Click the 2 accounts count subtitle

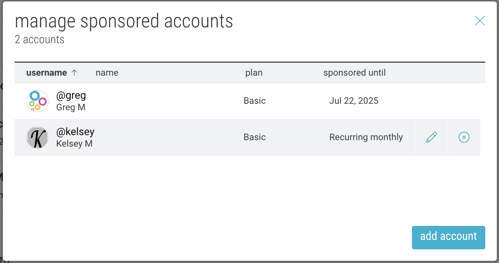[40, 39]
